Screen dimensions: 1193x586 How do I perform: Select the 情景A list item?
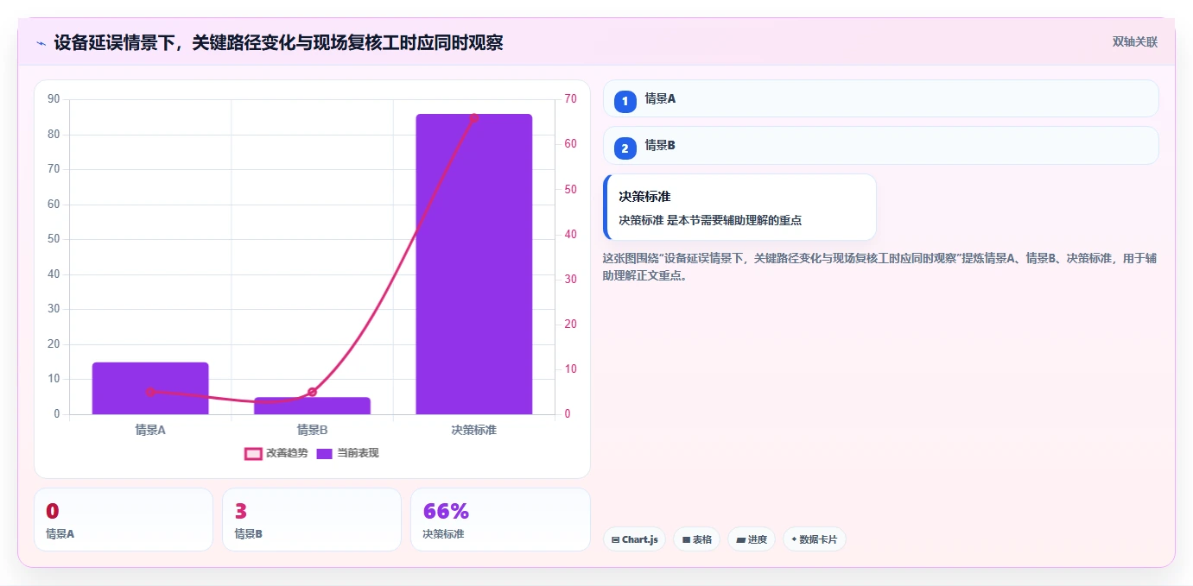pos(880,98)
